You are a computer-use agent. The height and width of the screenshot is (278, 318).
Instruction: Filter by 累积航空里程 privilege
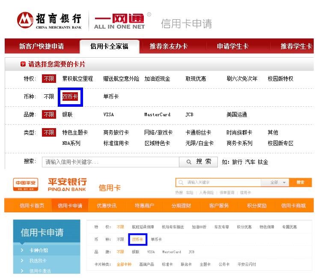[x=77, y=79]
